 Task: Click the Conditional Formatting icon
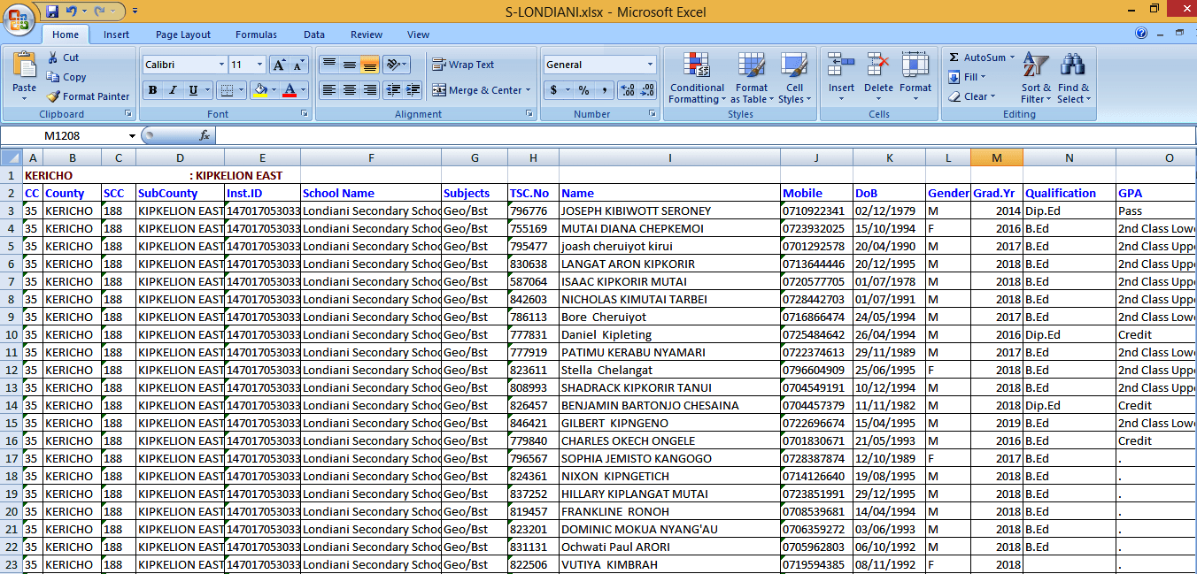(x=697, y=66)
